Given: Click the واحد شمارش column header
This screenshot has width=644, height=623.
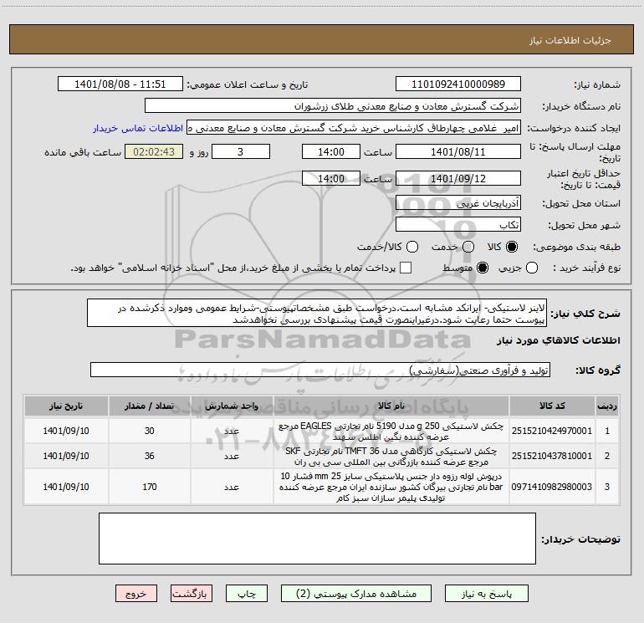Looking at the screenshot, I should click(232, 406).
